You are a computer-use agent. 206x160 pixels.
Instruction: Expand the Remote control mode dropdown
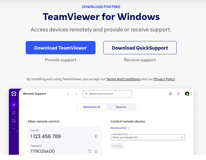tap(120, 128)
